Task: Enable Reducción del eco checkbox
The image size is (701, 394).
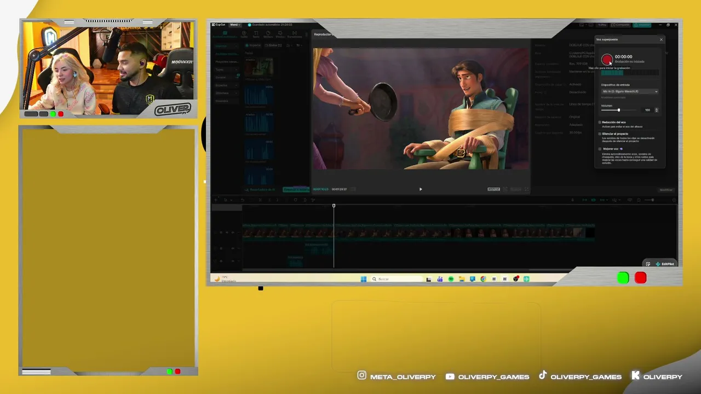Action: 600,122
